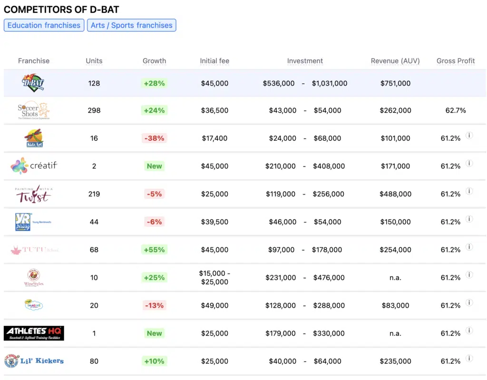Select the 298 units value
The width and height of the screenshot is (487, 380).
[x=94, y=110]
